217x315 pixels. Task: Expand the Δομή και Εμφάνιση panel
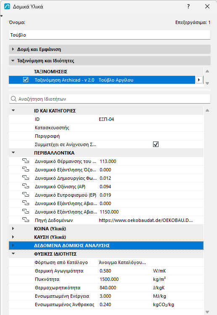pyautogui.click(x=13, y=49)
